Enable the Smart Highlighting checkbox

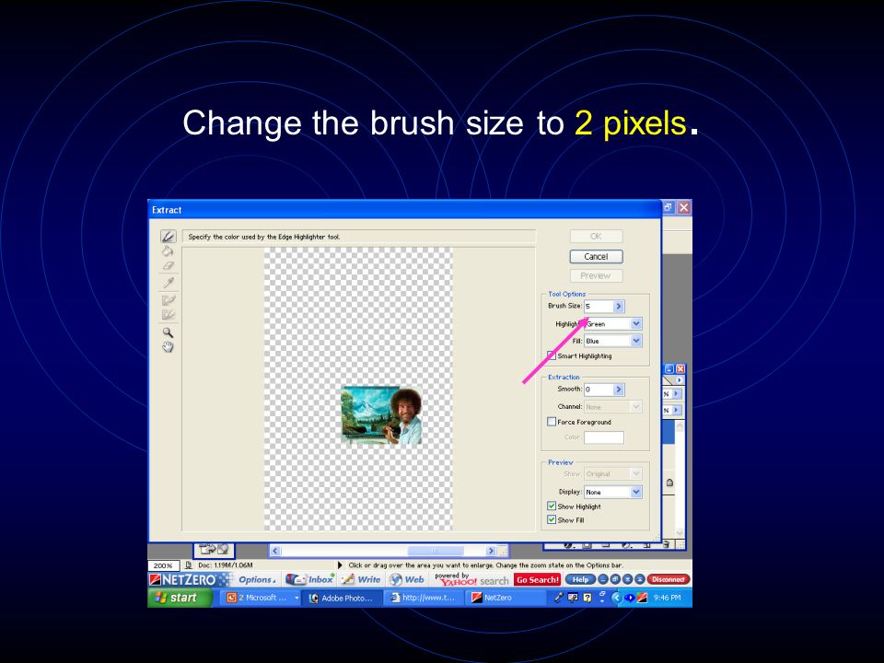click(552, 355)
